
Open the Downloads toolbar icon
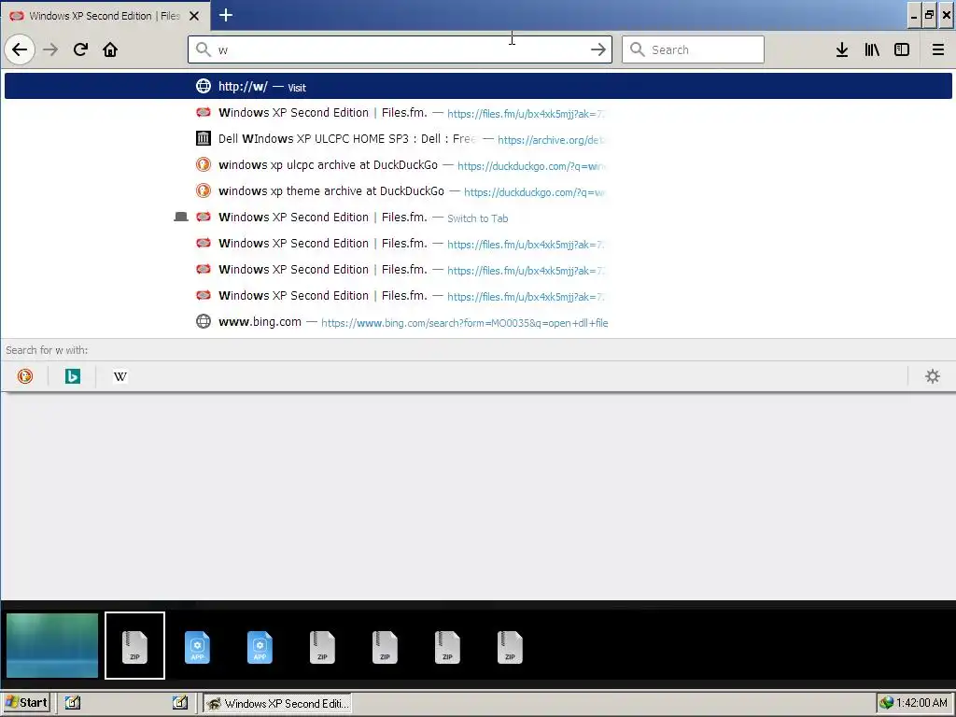point(842,49)
